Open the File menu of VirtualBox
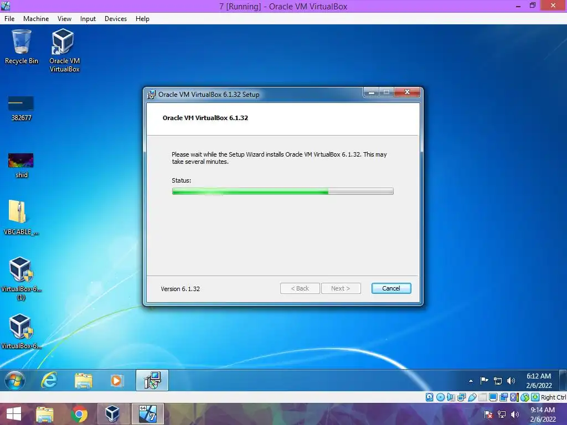Screen dimensions: 567x425 pos(9,19)
